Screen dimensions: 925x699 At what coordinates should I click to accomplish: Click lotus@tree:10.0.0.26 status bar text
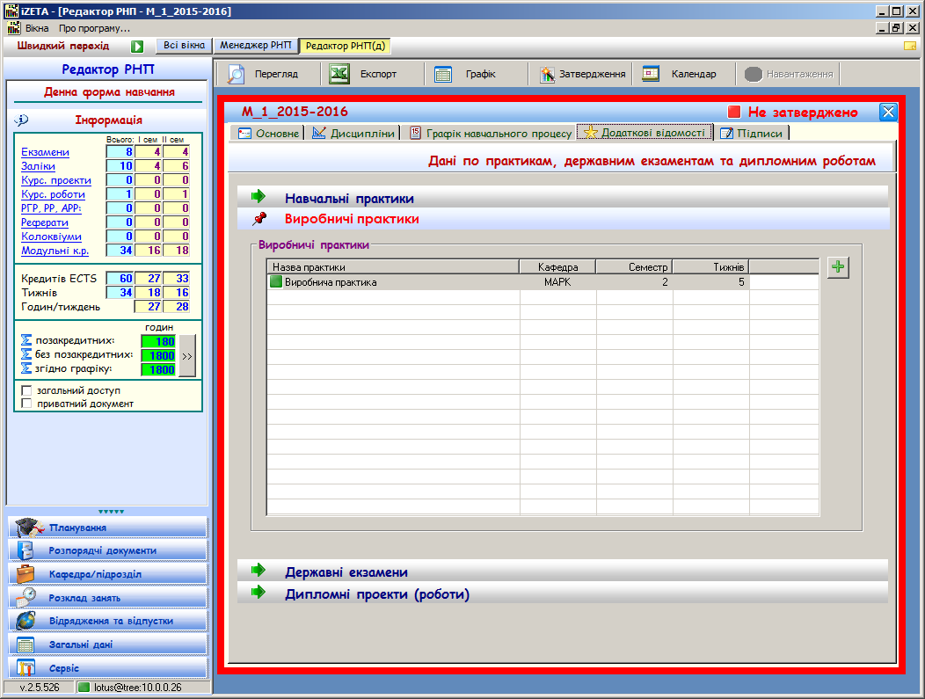(x=138, y=688)
